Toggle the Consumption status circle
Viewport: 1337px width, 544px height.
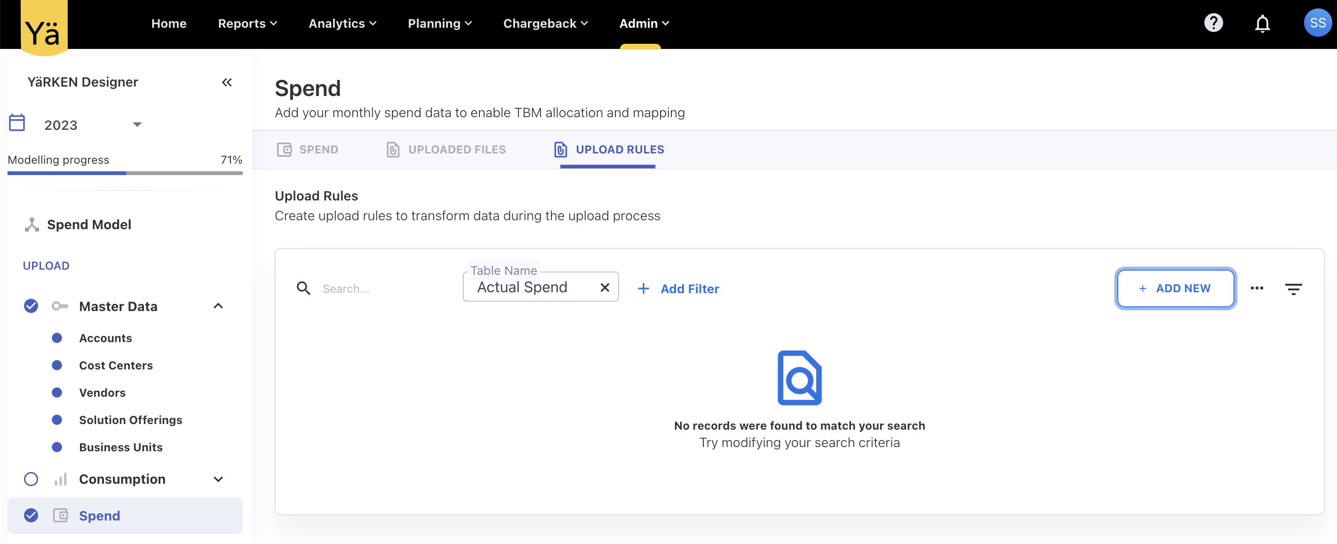coord(31,479)
